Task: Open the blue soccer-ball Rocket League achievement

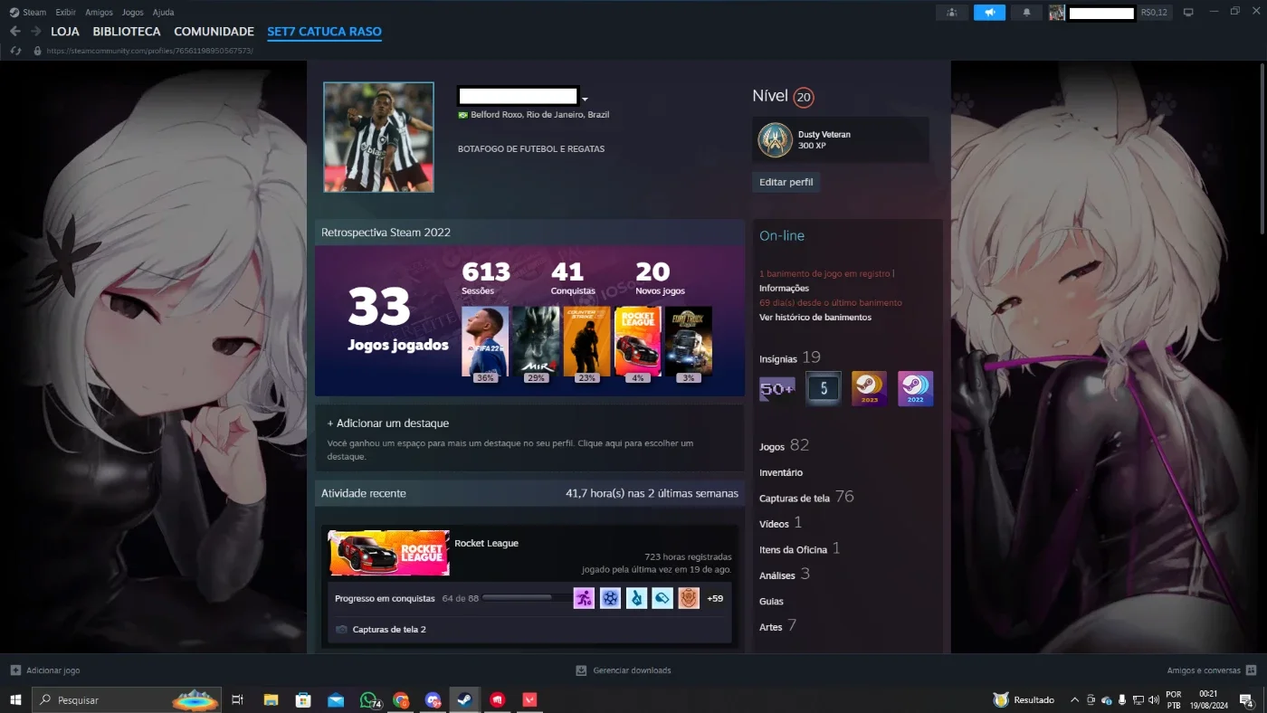Action: pos(611,598)
